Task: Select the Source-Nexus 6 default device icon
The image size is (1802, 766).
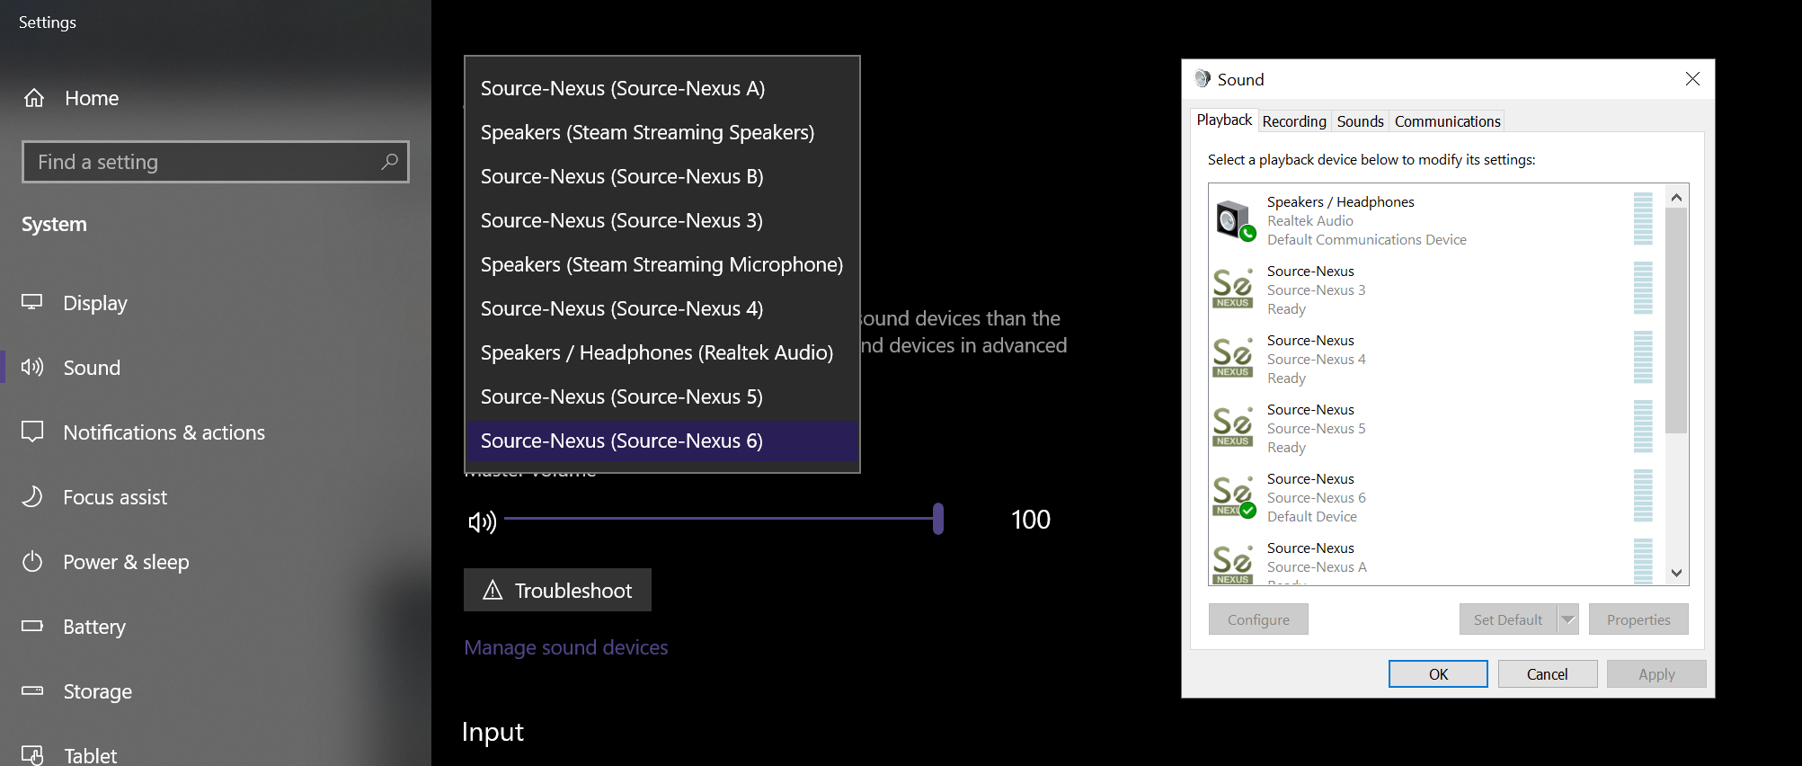Action: 1235,497
